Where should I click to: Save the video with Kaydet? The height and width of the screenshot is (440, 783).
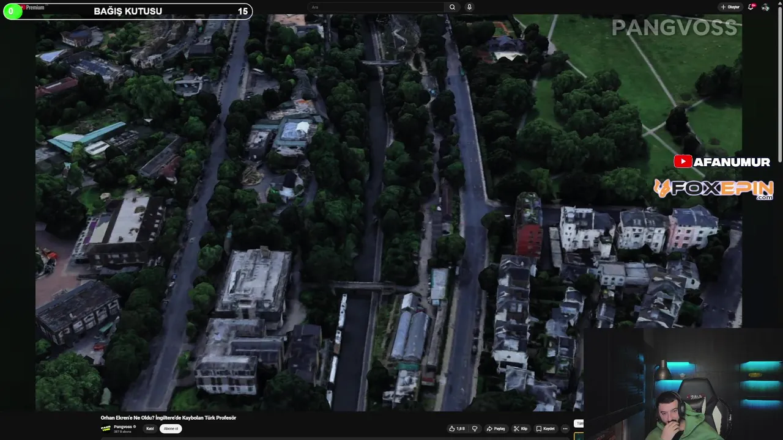(546, 428)
